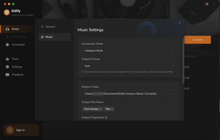Click the clock icon beside Converted
This screenshot has height=140, width=220.
(7, 45)
